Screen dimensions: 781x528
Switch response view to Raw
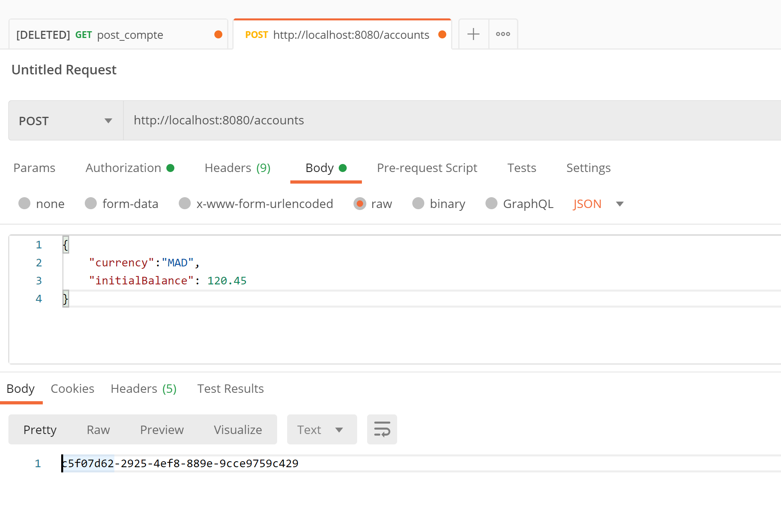(98, 430)
